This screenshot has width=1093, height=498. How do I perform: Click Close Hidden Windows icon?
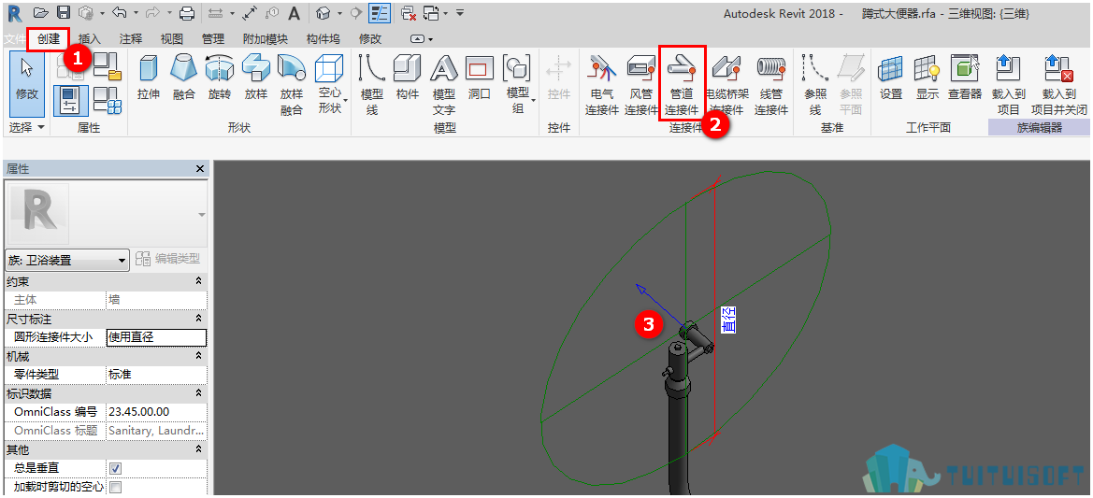(x=410, y=12)
